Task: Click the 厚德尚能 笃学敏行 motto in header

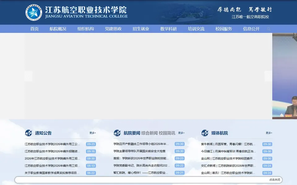Action: pyautogui.click(x=245, y=10)
